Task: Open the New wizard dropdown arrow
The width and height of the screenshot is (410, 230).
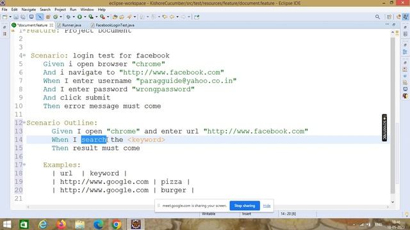Action: pyautogui.click(x=10, y=17)
